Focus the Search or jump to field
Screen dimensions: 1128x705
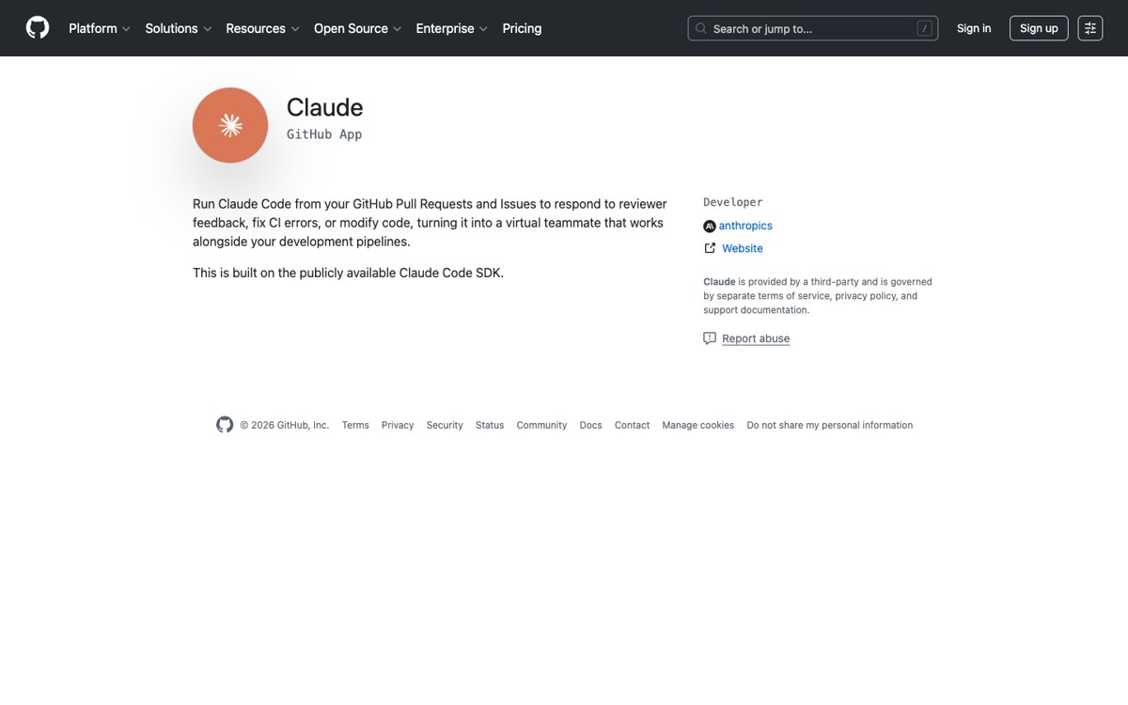813,28
